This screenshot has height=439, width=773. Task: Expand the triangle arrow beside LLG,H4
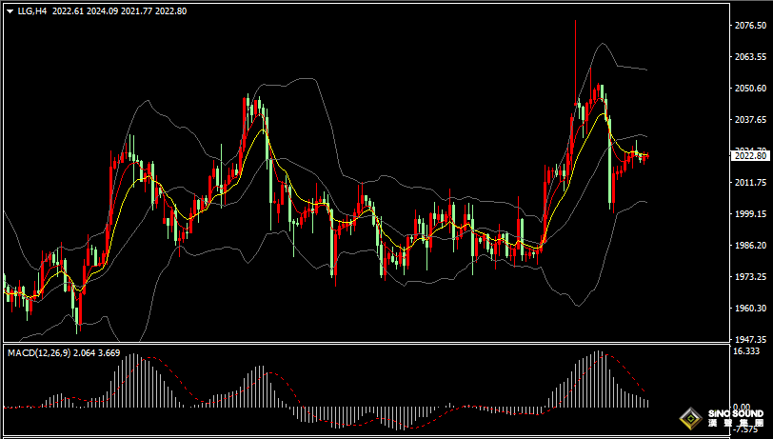pyautogui.click(x=10, y=11)
